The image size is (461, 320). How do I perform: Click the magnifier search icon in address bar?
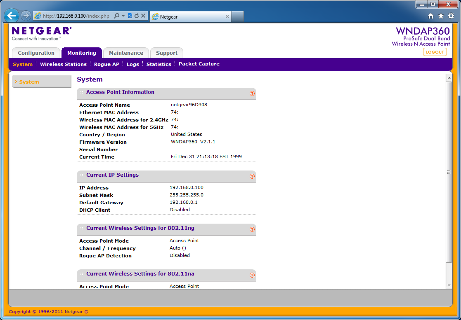pyautogui.click(x=116, y=16)
